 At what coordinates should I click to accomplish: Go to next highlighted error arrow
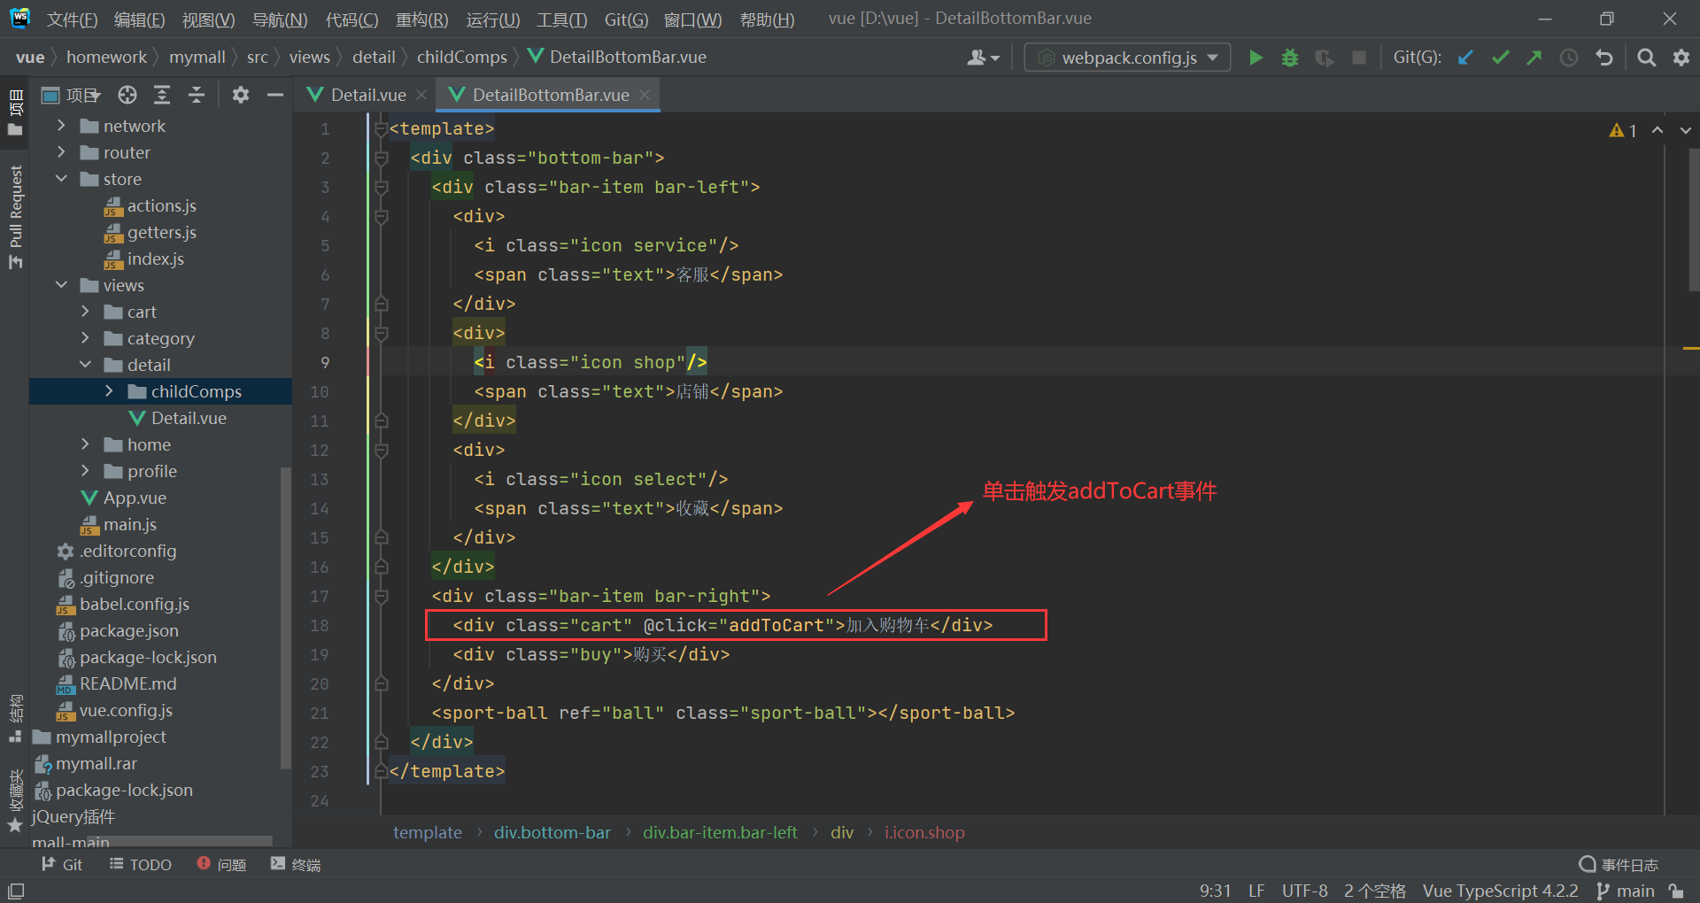(1686, 130)
